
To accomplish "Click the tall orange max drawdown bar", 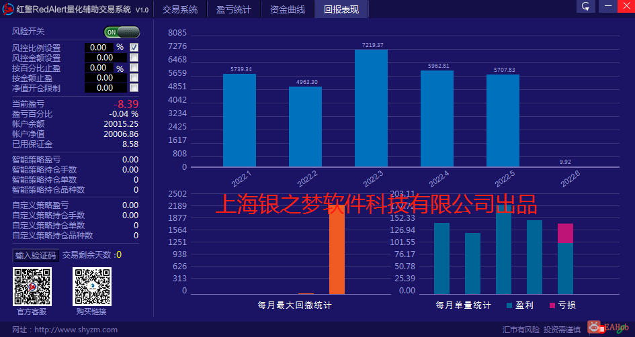I will [337, 249].
